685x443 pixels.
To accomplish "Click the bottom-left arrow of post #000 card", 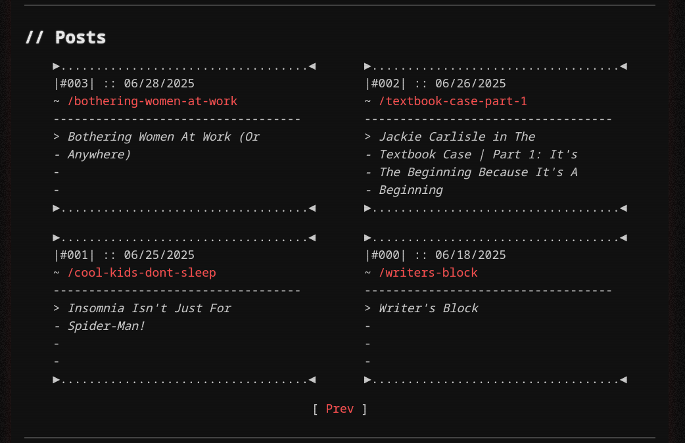I will (368, 380).
